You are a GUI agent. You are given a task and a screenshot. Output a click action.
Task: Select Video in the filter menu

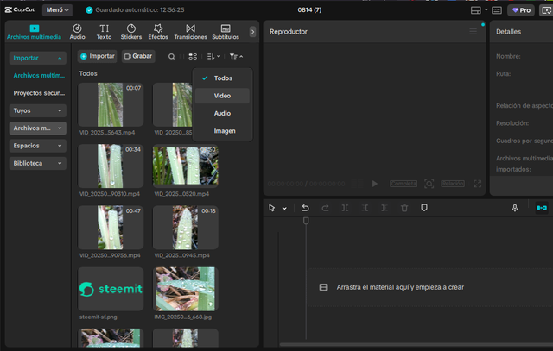pos(222,96)
